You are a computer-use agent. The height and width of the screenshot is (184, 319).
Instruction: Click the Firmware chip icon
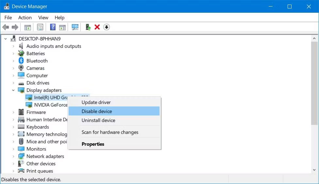click(21, 112)
